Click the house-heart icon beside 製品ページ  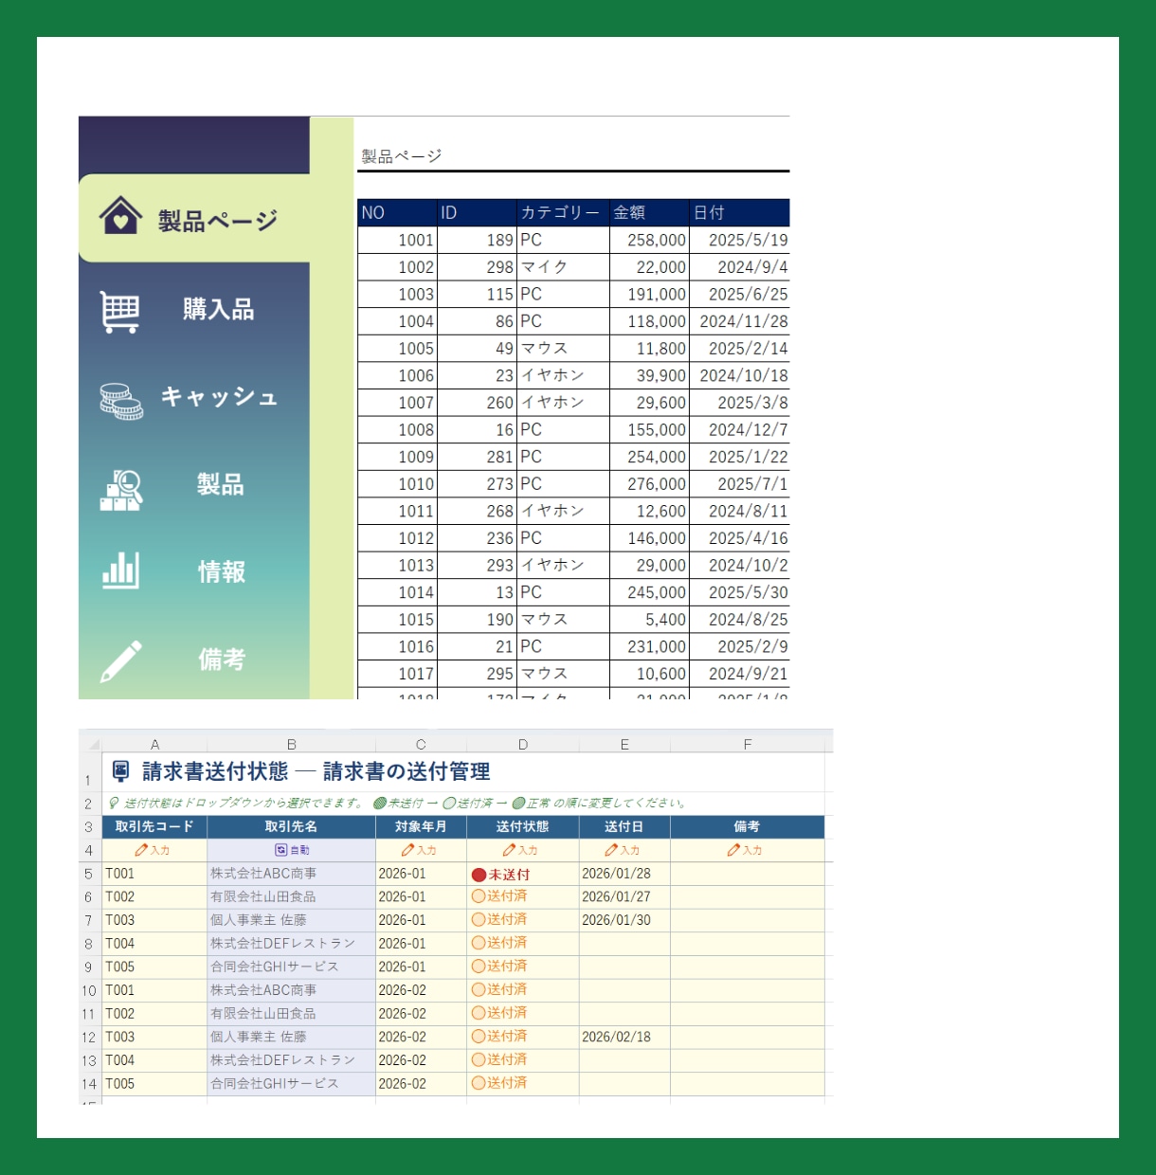pos(120,216)
